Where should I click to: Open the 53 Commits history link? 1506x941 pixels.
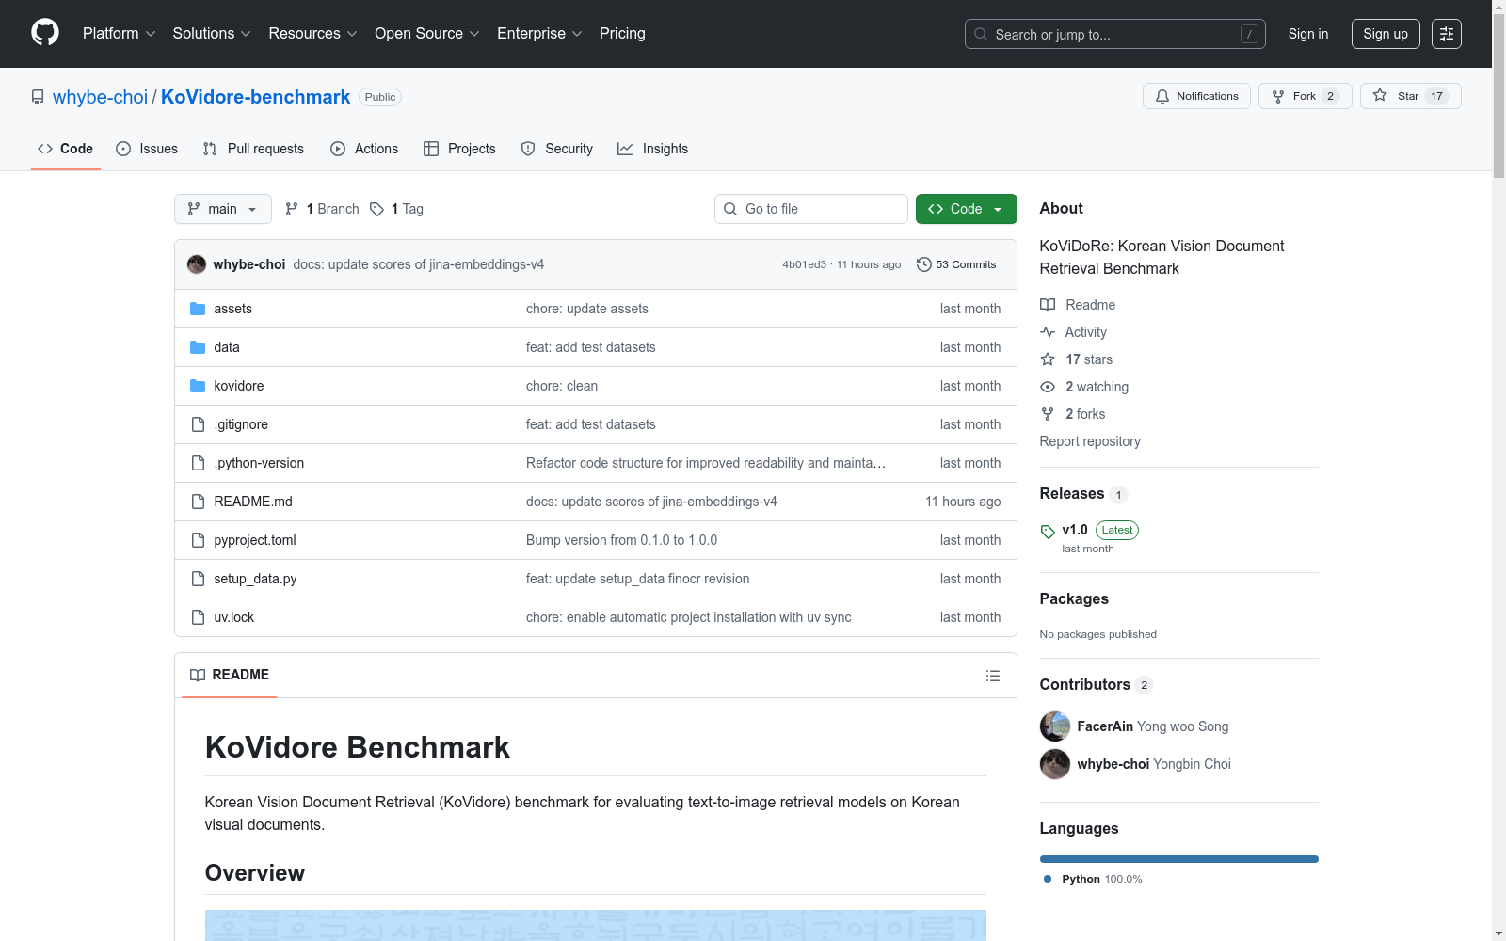click(956, 264)
